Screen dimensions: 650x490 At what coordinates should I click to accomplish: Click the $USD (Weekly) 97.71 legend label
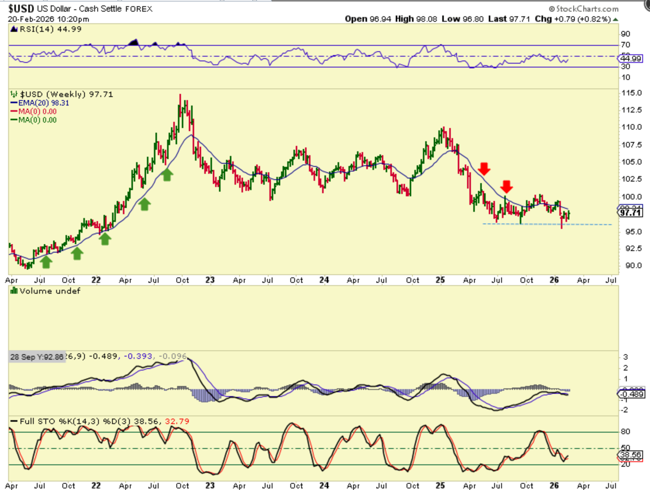[66, 94]
